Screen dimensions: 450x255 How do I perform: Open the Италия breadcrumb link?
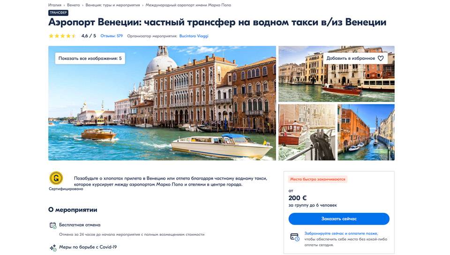[x=54, y=5]
